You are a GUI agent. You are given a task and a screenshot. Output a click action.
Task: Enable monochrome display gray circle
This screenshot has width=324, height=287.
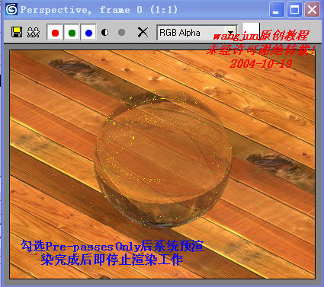coord(122,33)
